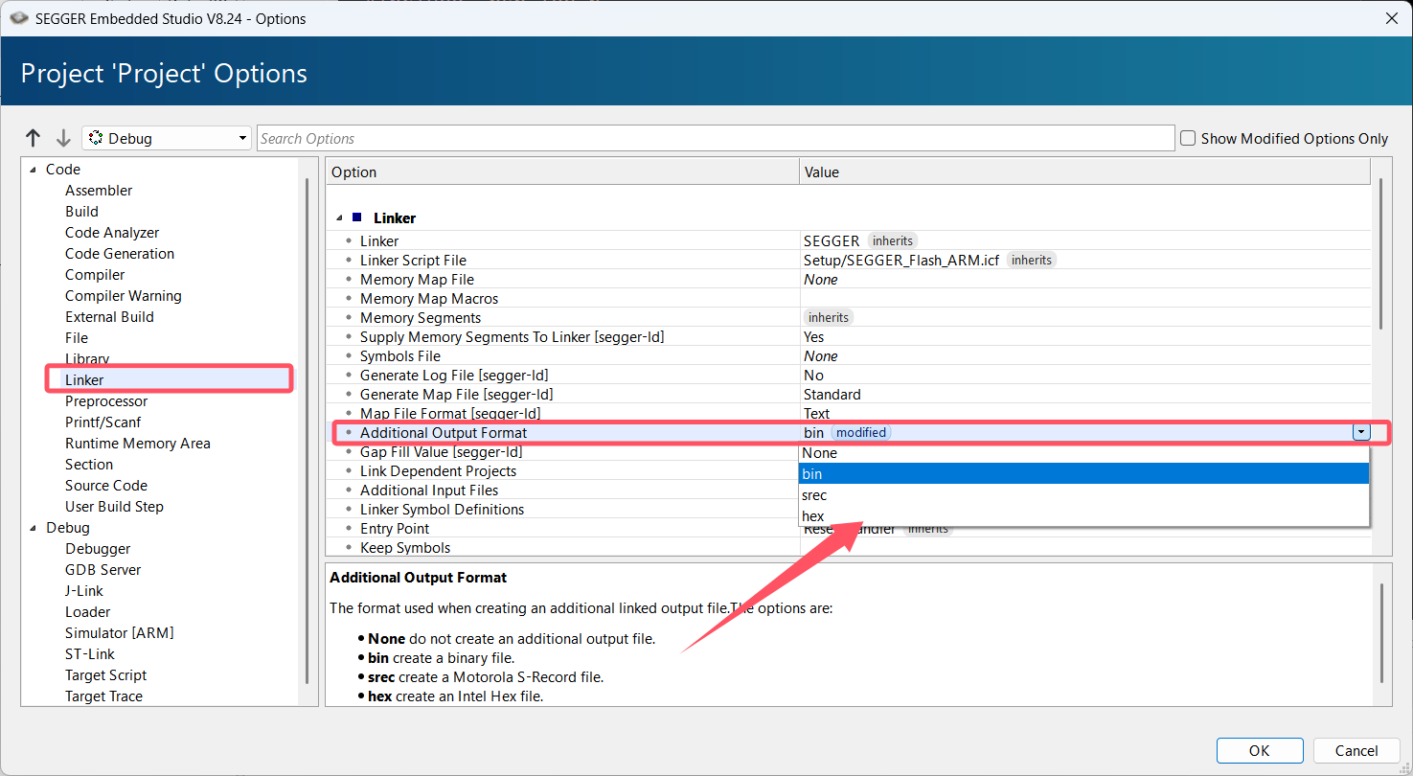1413x776 pixels.
Task: Click the OK button
Action: (x=1260, y=751)
